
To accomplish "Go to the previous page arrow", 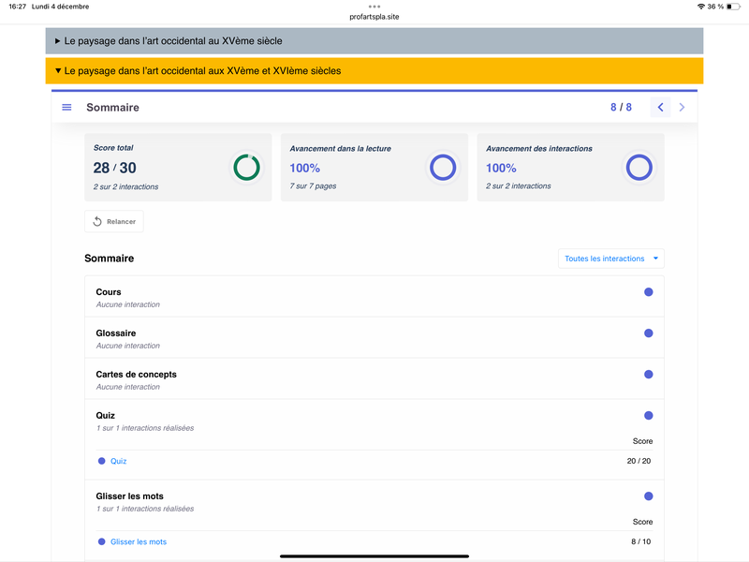I will click(x=660, y=108).
